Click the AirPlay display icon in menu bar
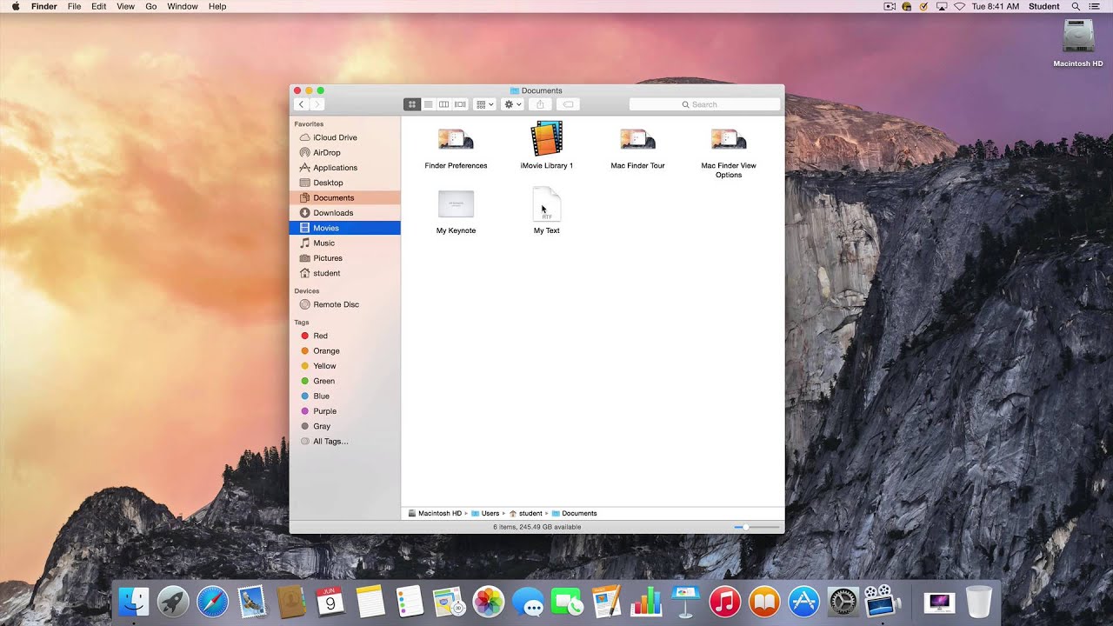 (942, 6)
